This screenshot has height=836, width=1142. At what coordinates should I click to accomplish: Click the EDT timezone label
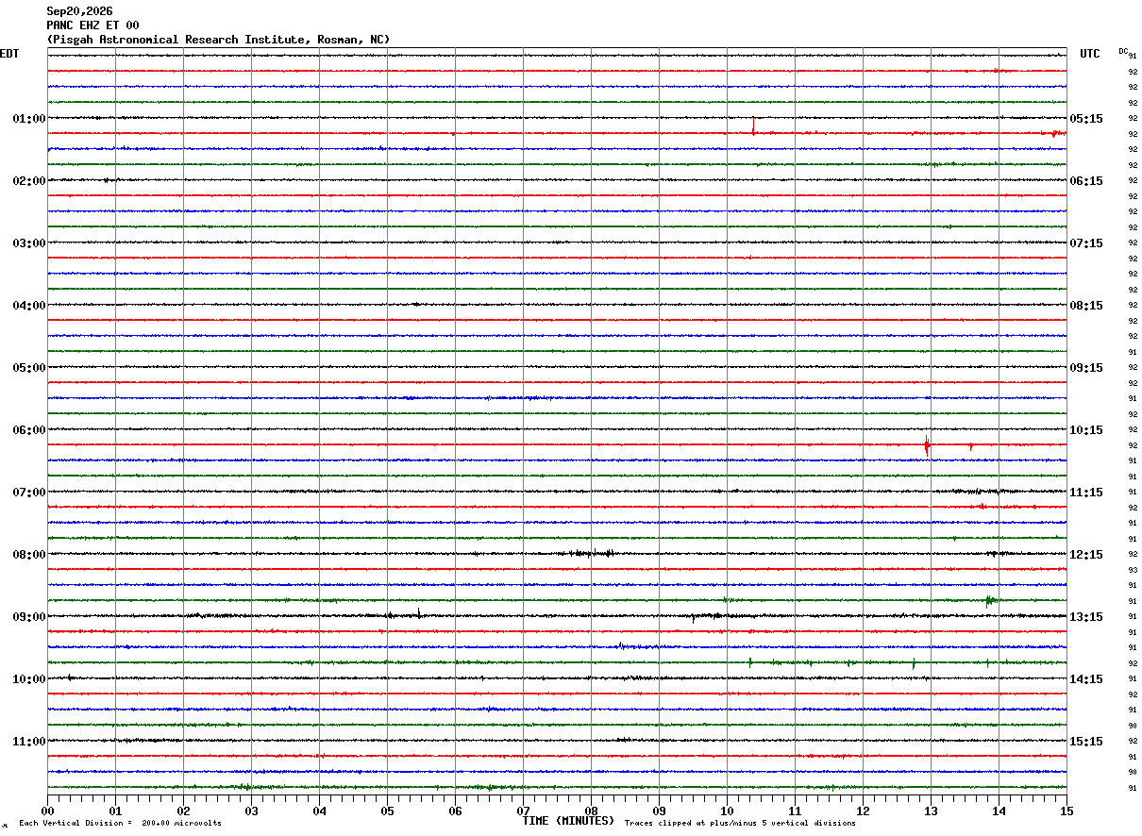pos(9,54)
